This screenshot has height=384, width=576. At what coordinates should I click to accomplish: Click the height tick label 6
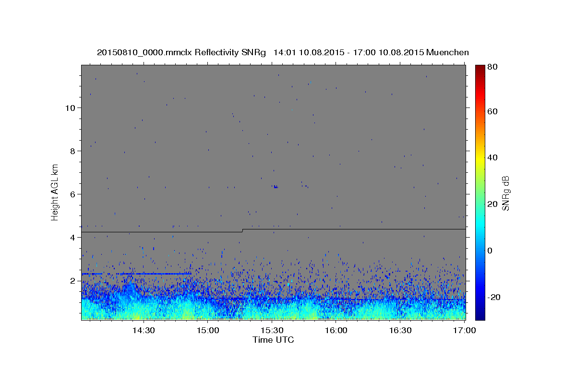[x=73, y=194]
